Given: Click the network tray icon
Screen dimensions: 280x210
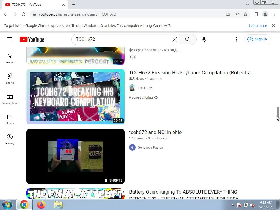Looking at the screenshot, I should pos(246,205).
